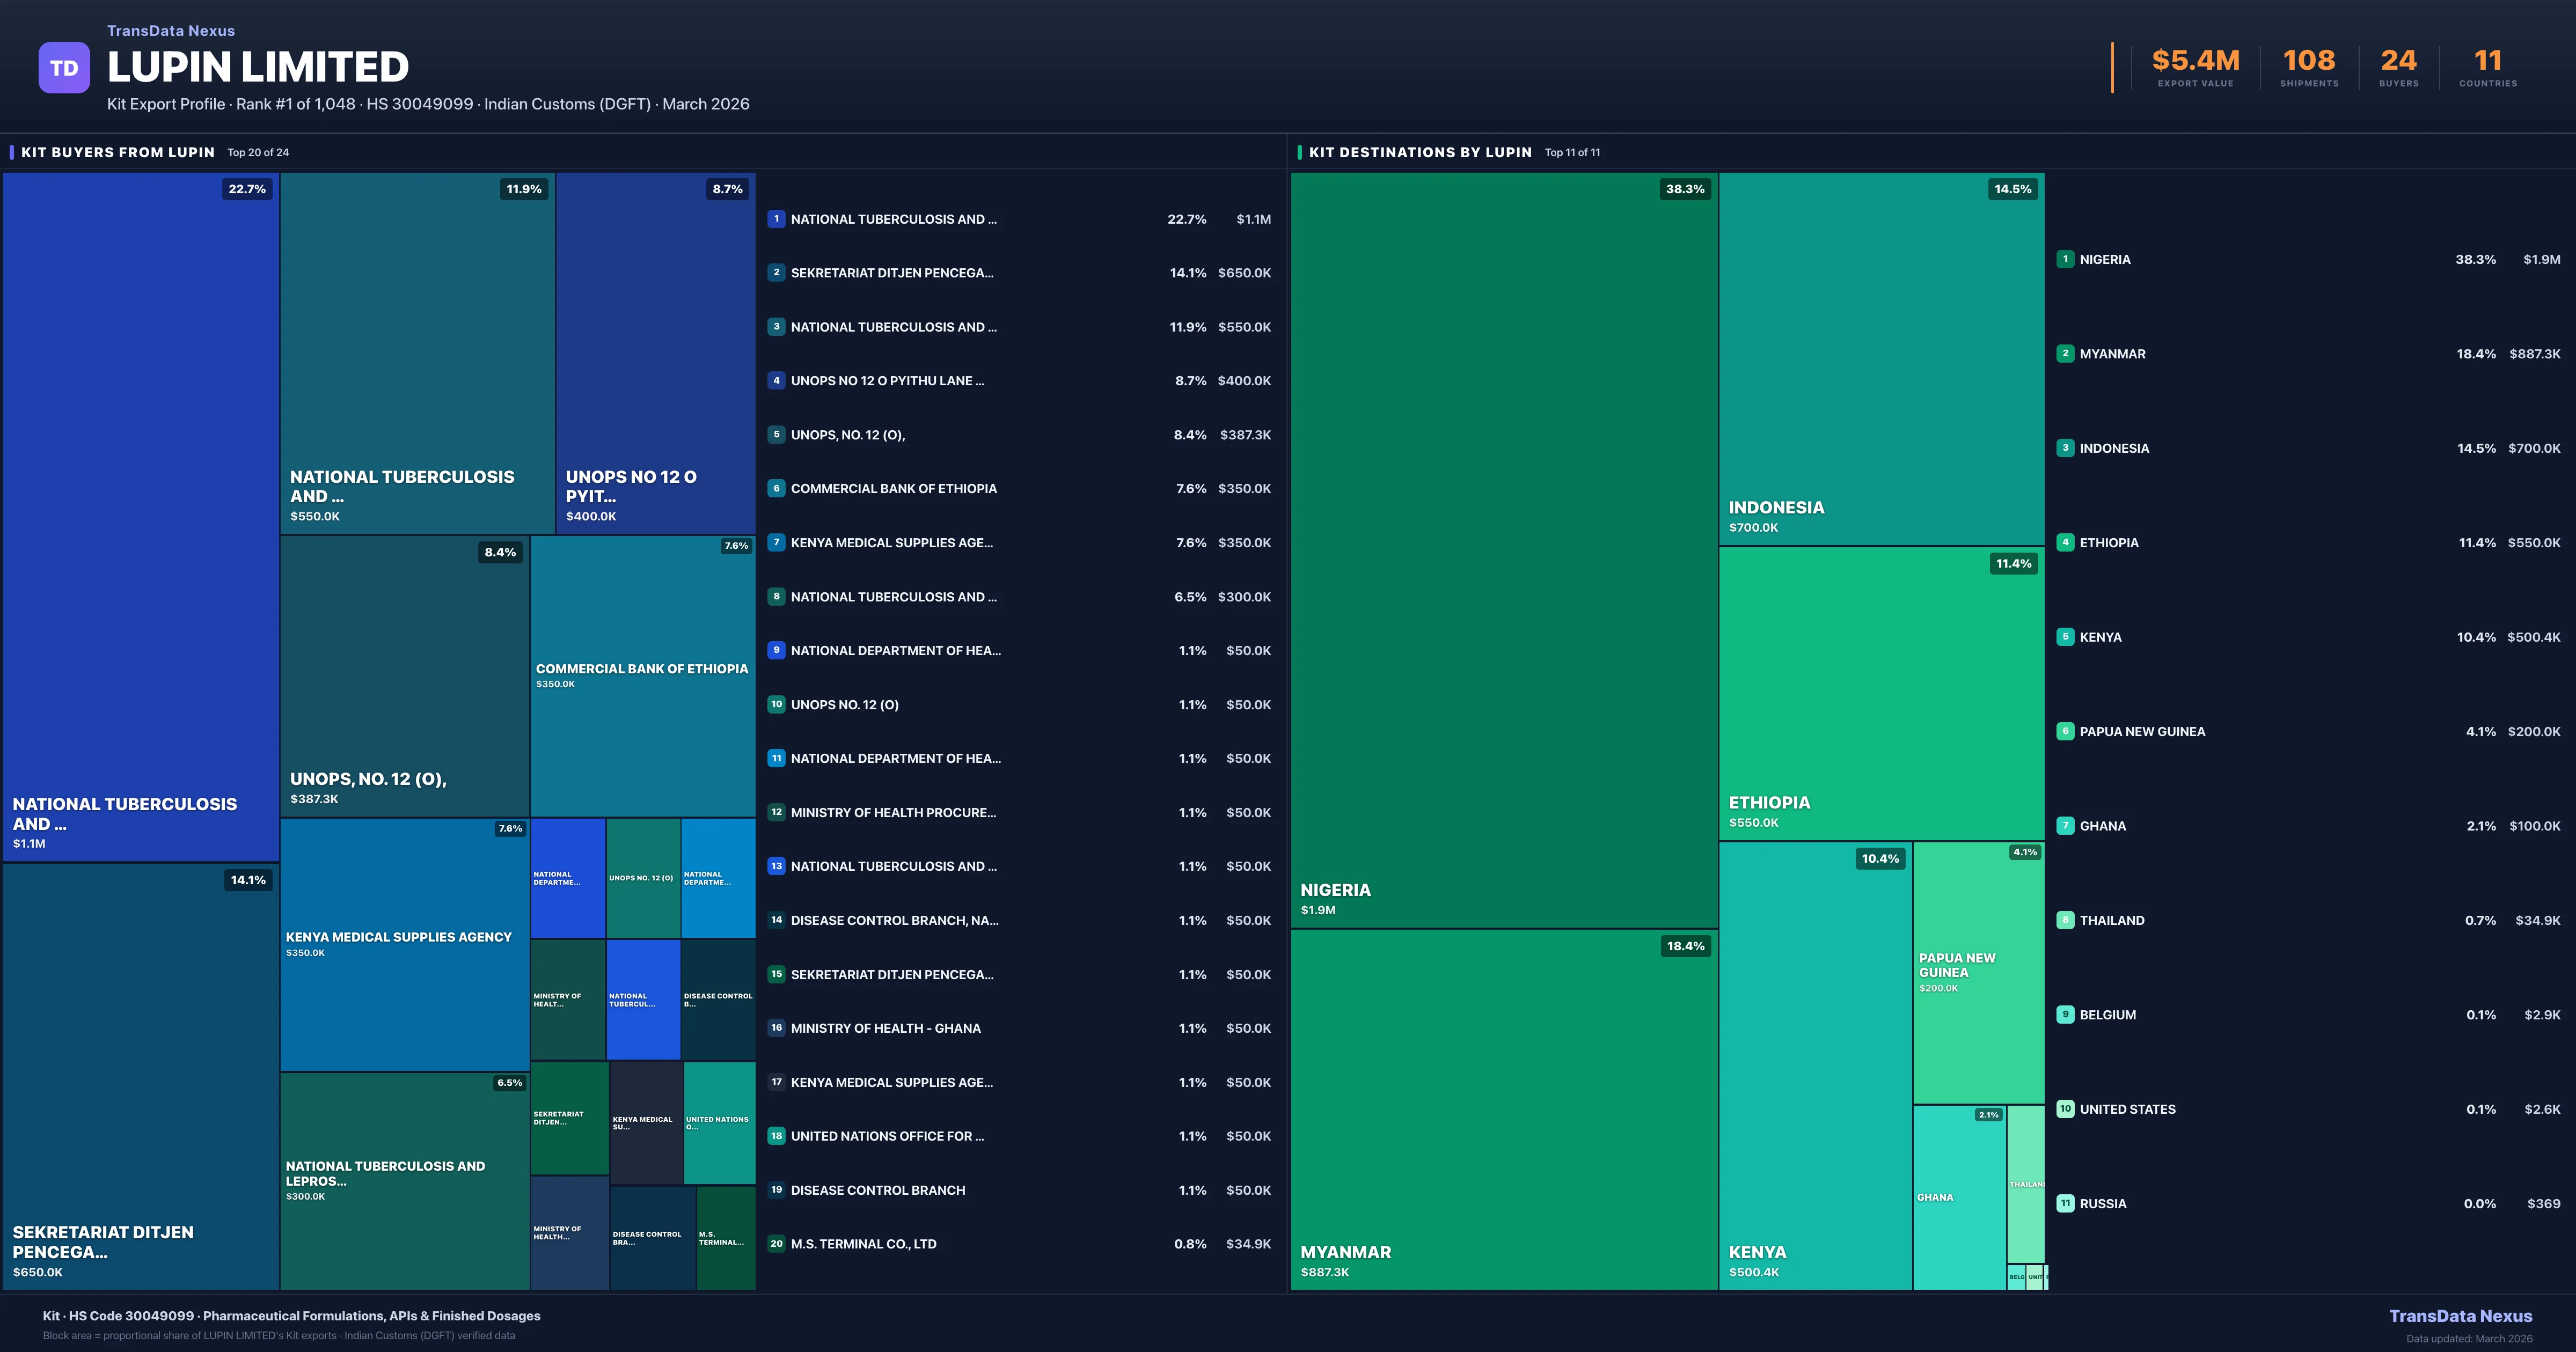Click the rank 1 badge beside NATIONAL TUBERCULOSIS buyer
This screenshot has height=1352, width=2576.
[x=776, y=219]
